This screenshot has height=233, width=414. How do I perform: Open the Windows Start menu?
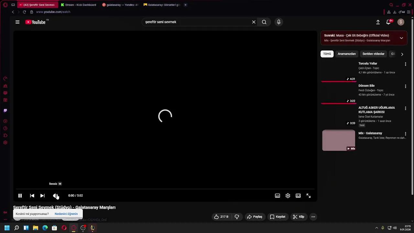7,228
